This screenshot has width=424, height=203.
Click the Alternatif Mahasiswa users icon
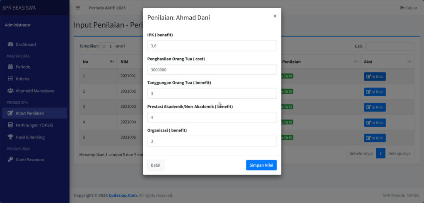10,91
